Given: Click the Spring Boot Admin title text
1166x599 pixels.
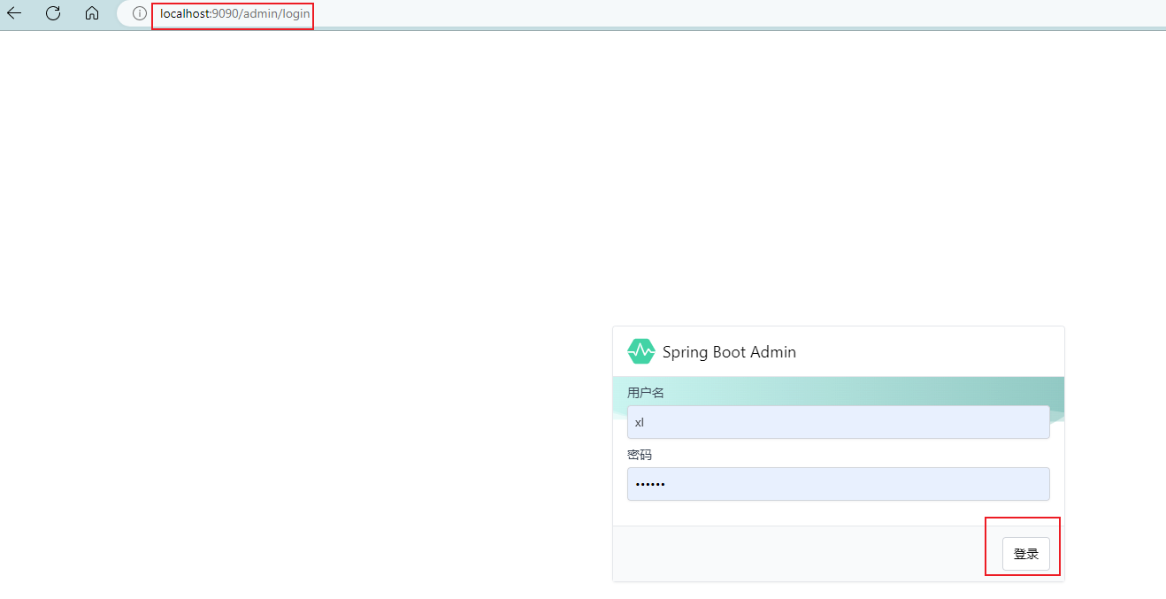Looking at the screenshot, I should click(x=729, y=352).
